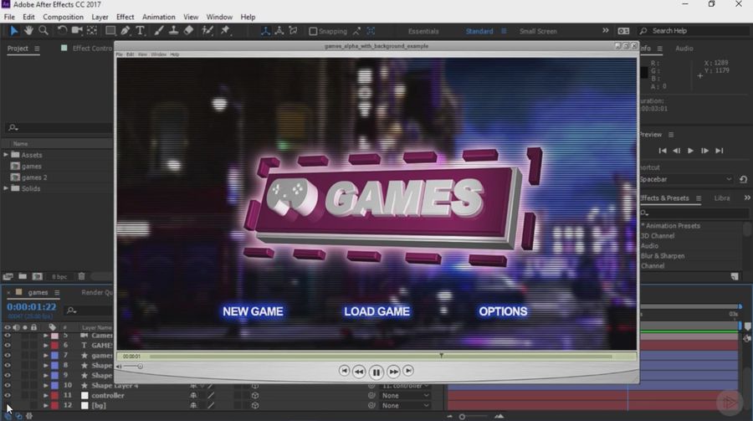The width and height of the screenshot is (753, 421).
Task: Pause playback in the video player window
Action: click(376, 372)
